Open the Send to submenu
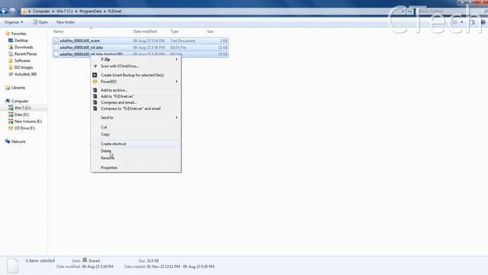The height and width of the screenshot is (275, 488). (x=136, y=118)
